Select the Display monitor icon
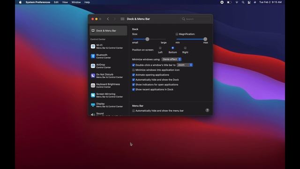300x169 pixels. pos(93,105)
